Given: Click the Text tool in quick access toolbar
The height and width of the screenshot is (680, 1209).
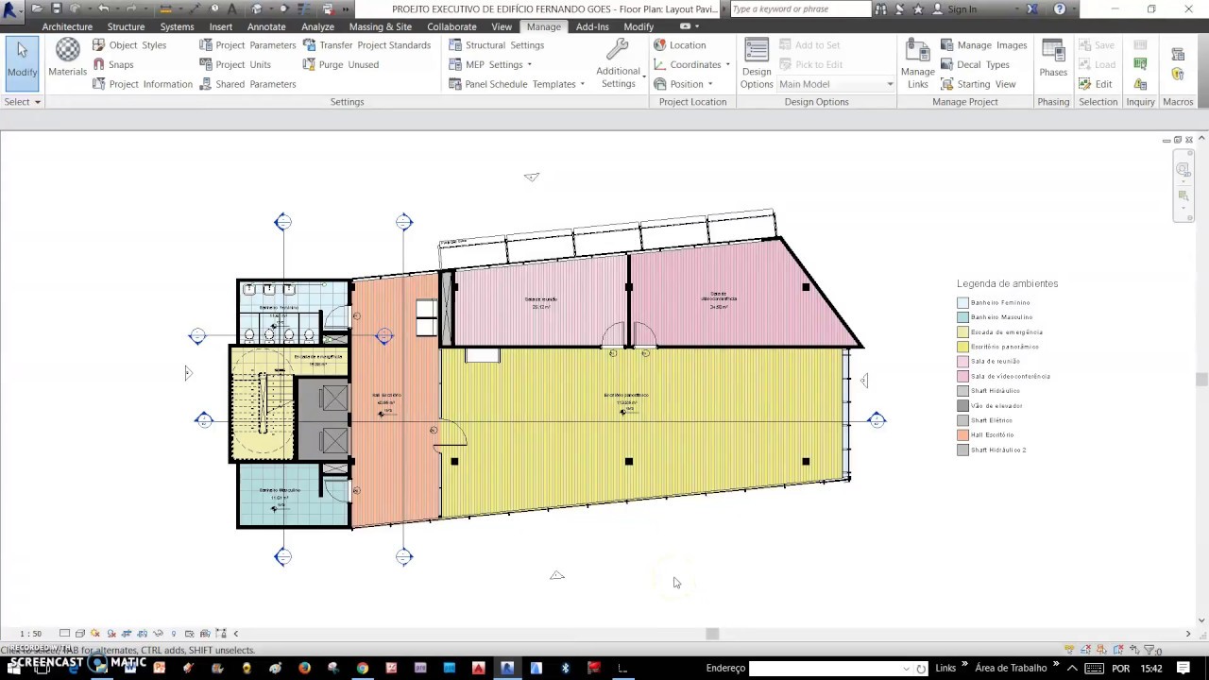Looking at the screenshot, I should (x=231, y=8).
